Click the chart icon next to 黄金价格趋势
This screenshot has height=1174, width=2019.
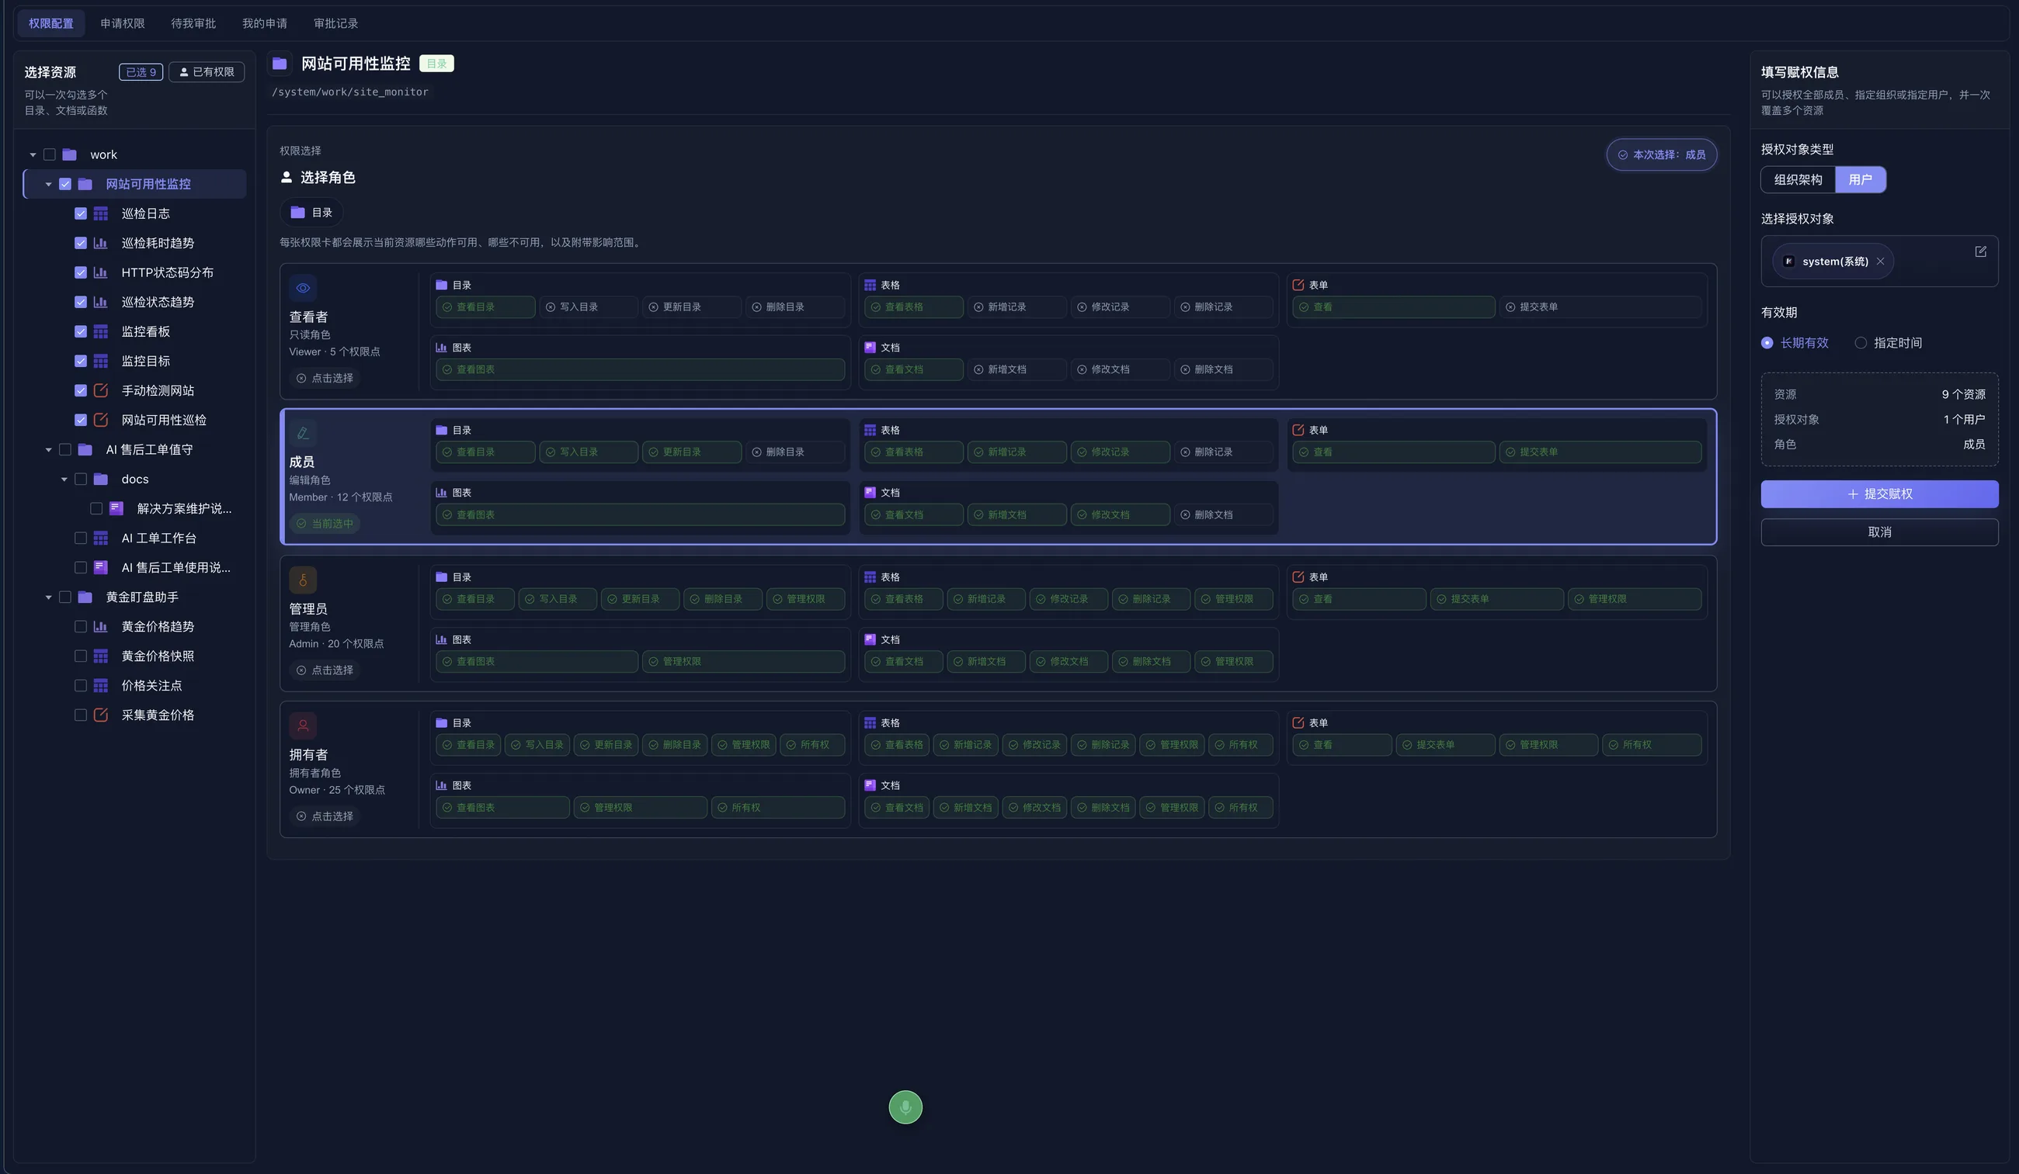[x=101, y=626]
